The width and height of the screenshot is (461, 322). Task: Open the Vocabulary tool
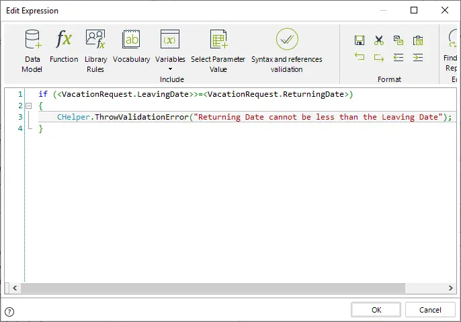tap(131, 46)
